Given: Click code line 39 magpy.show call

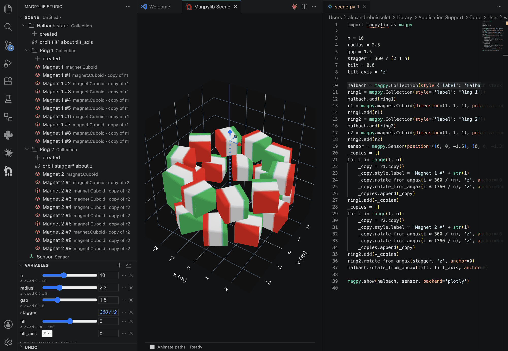Looking at the screenshot, I should click(x=408, y=281).
